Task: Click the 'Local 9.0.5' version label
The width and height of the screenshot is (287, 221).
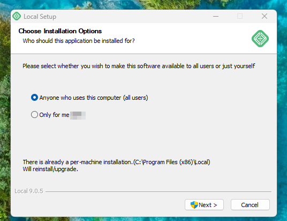Action: 29,191
